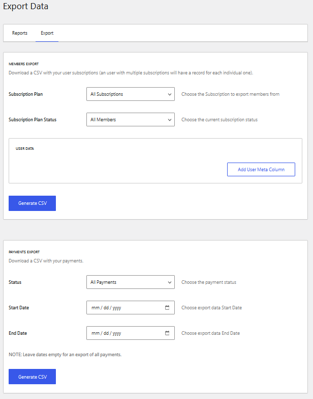This screenshot has height=399, width=313.
Task: Open the End Date calendar picker icon
Action: 167,333
